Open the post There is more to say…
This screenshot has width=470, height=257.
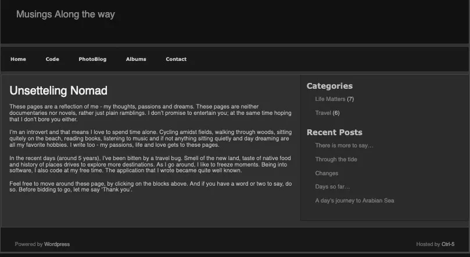tap(344, 146)
